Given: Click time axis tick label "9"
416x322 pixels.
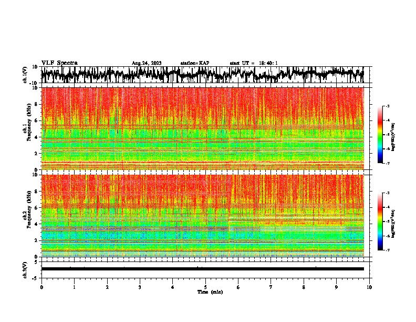Looking at the screenshot, I should (x=336, y=287).
